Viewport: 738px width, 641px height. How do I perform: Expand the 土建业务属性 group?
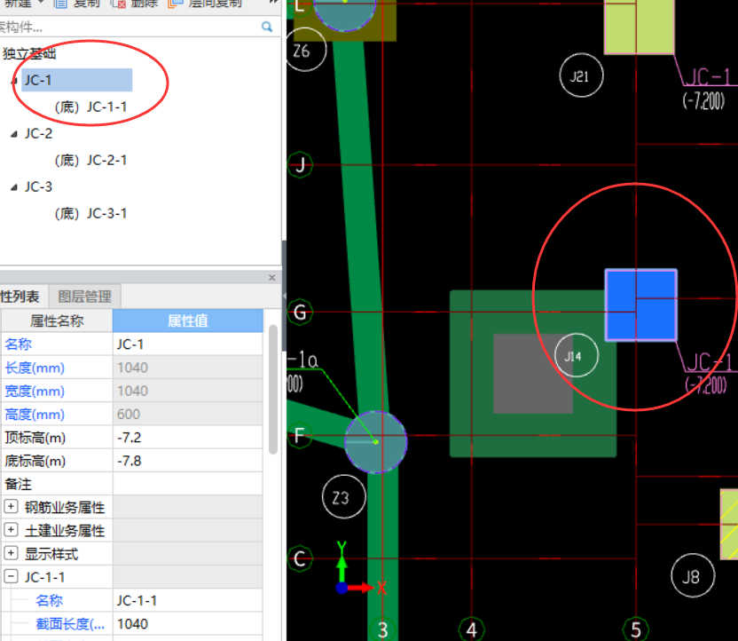click(11, 530)
